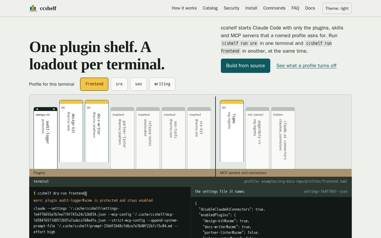The height and width of the screenshot is (238, 381).
Task: Click the audit-logger protected warning line
Action: 93,201
